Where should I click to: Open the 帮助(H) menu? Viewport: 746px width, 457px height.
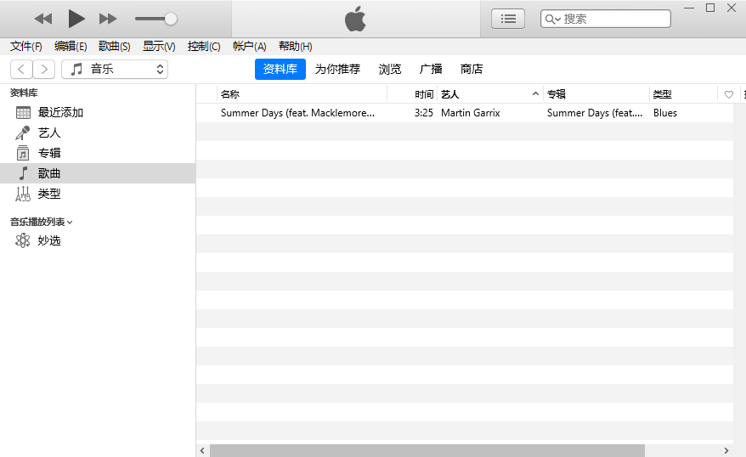(x=296, y=46)
